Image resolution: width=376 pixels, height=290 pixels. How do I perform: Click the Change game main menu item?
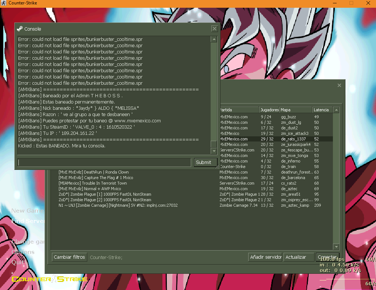click(28, 242)
